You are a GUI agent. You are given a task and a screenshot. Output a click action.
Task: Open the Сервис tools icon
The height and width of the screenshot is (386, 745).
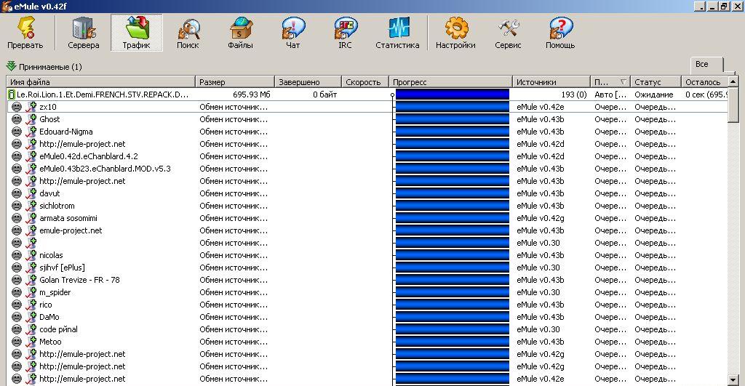(x=508, y=32)
